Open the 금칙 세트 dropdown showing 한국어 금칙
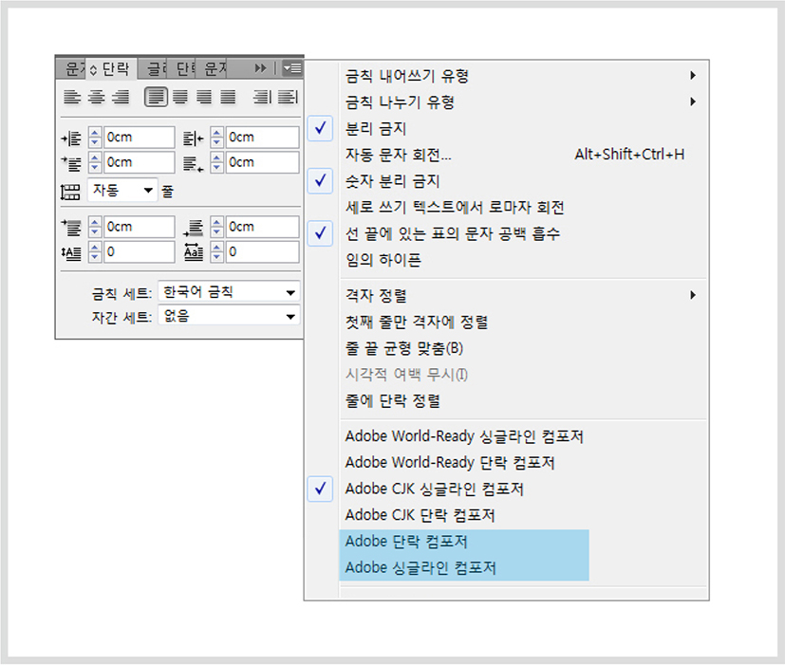 coord(229,292)
